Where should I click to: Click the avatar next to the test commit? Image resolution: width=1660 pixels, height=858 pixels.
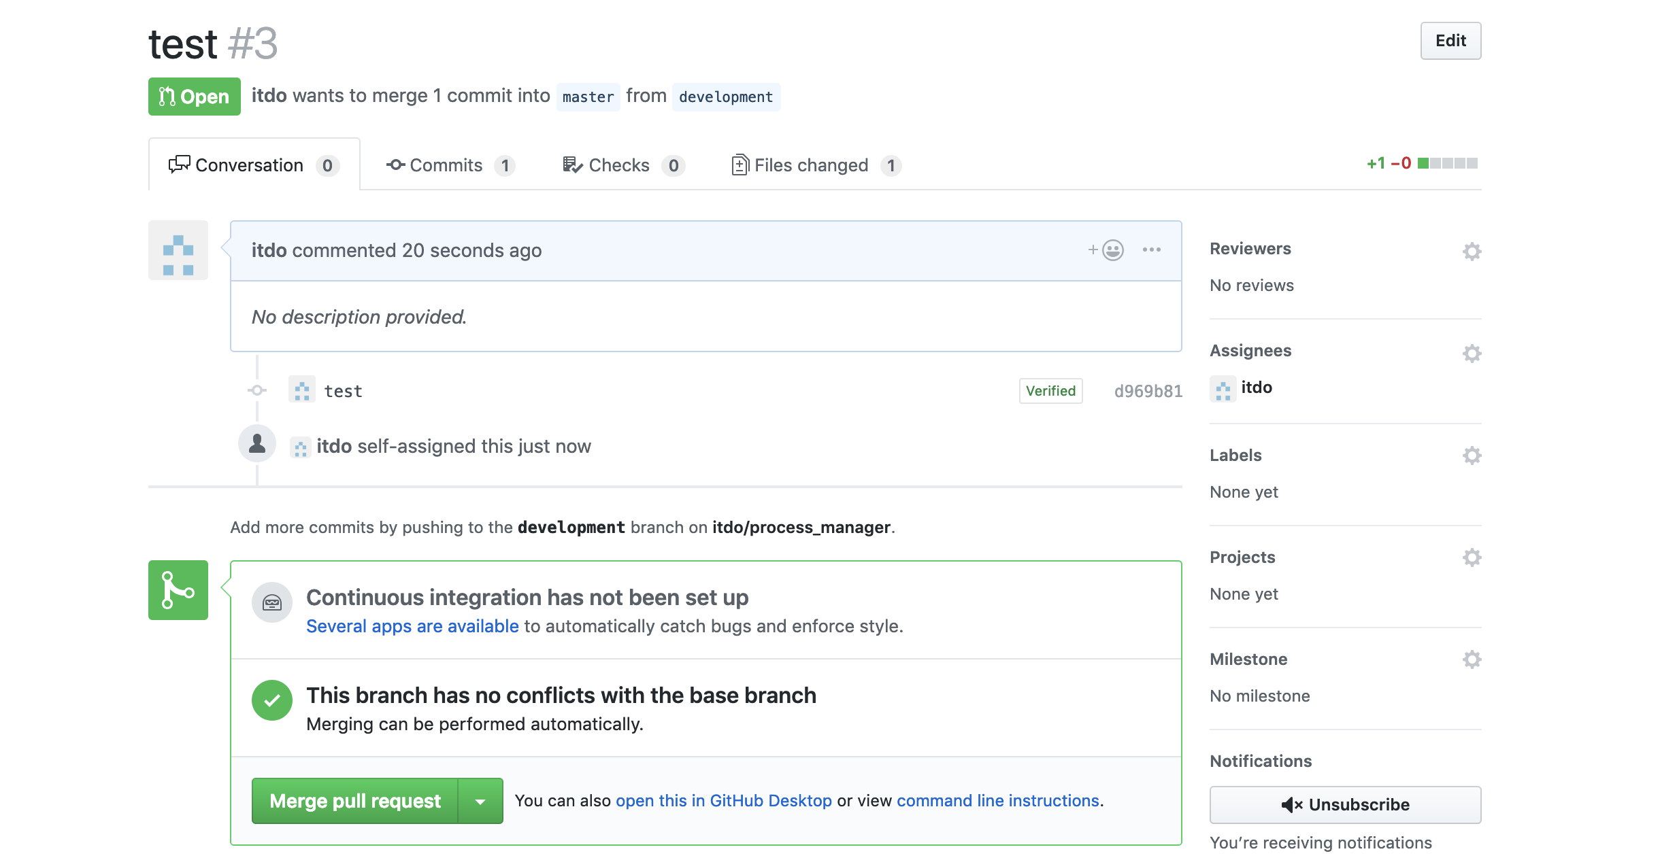301,390
